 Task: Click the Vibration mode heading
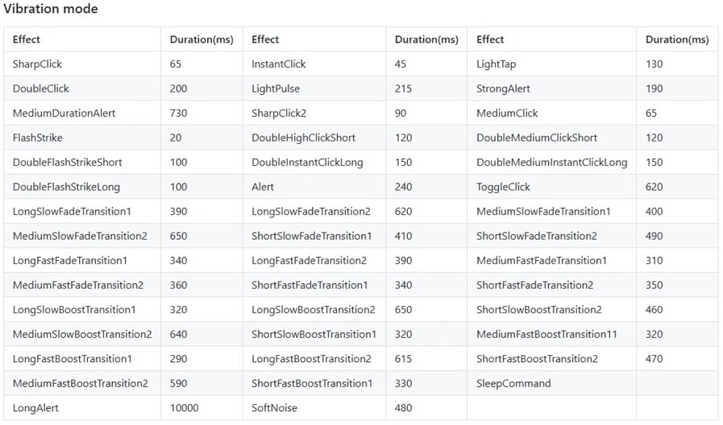(x=51, y=9)
